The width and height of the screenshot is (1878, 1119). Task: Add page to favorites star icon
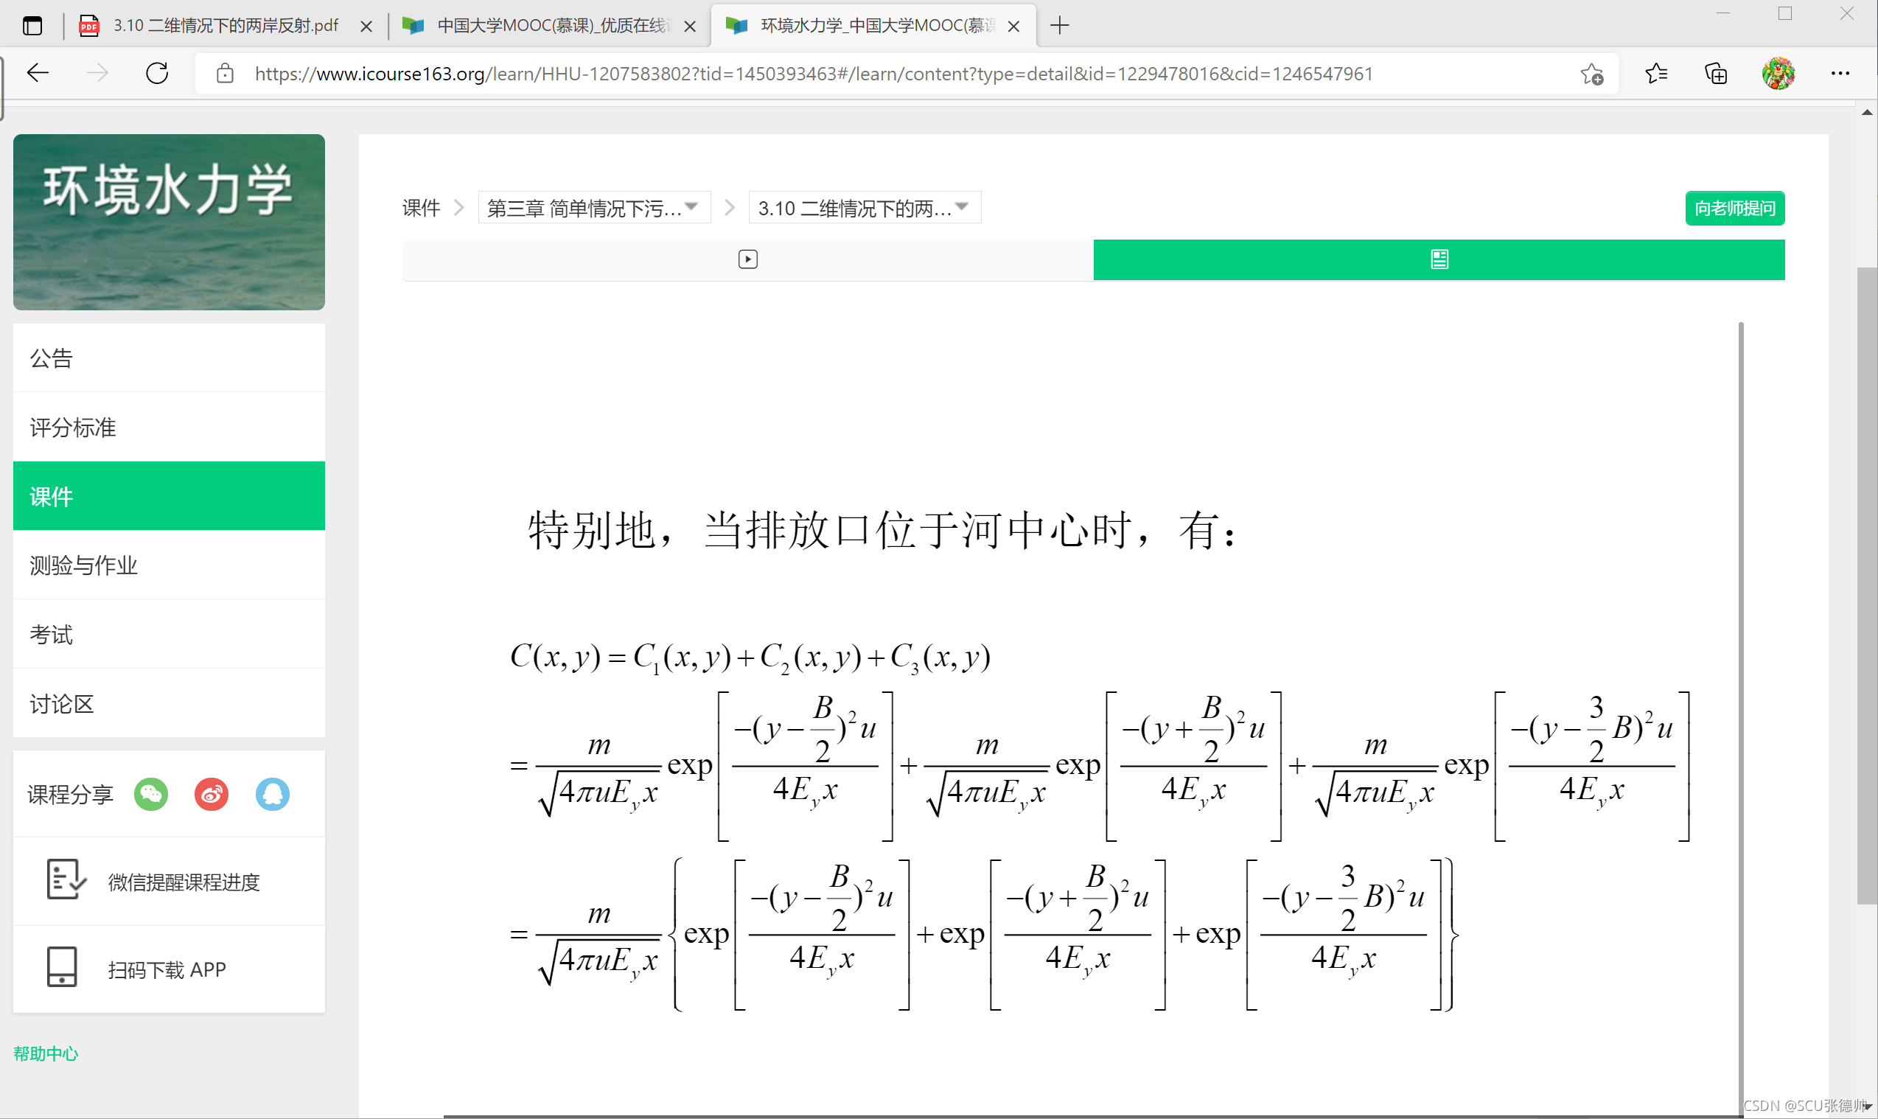pyautogui.click(x=1591, y=74)
